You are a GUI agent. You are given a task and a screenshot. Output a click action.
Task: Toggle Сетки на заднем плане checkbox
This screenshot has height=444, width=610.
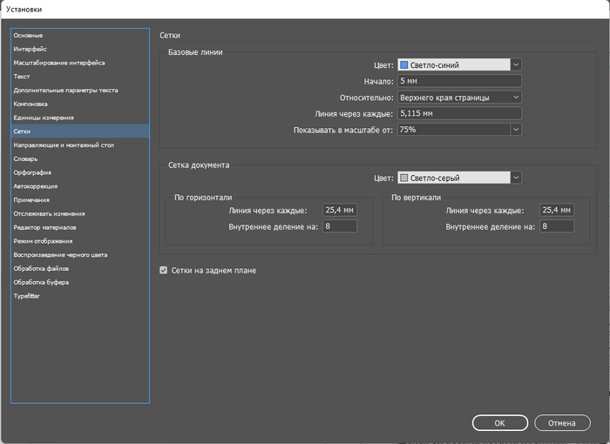coord(164,271)
